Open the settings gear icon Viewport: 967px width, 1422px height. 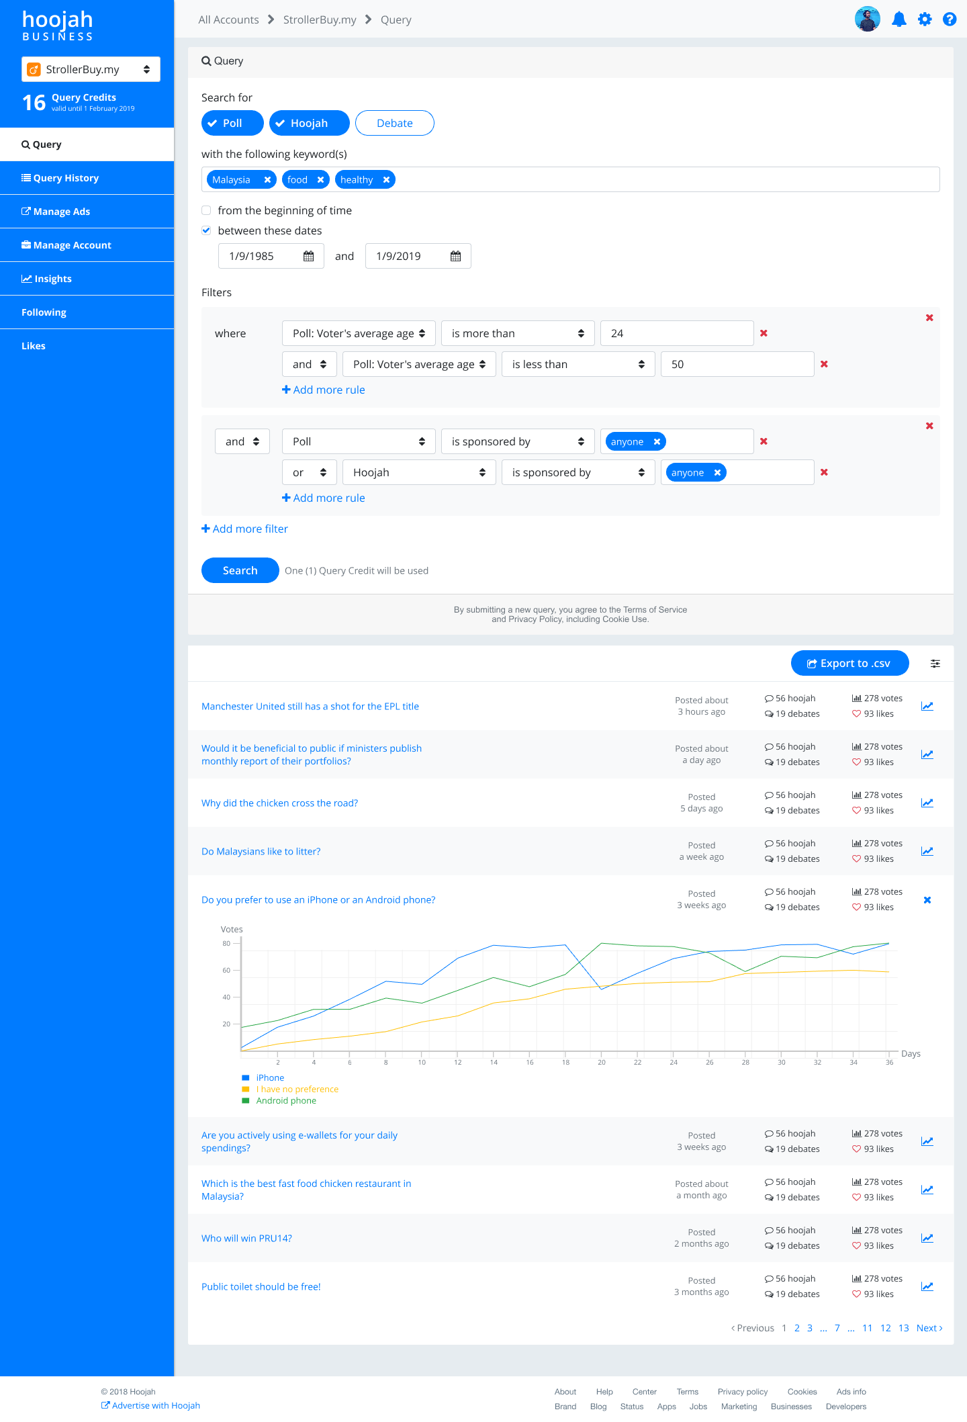(925, 19)
